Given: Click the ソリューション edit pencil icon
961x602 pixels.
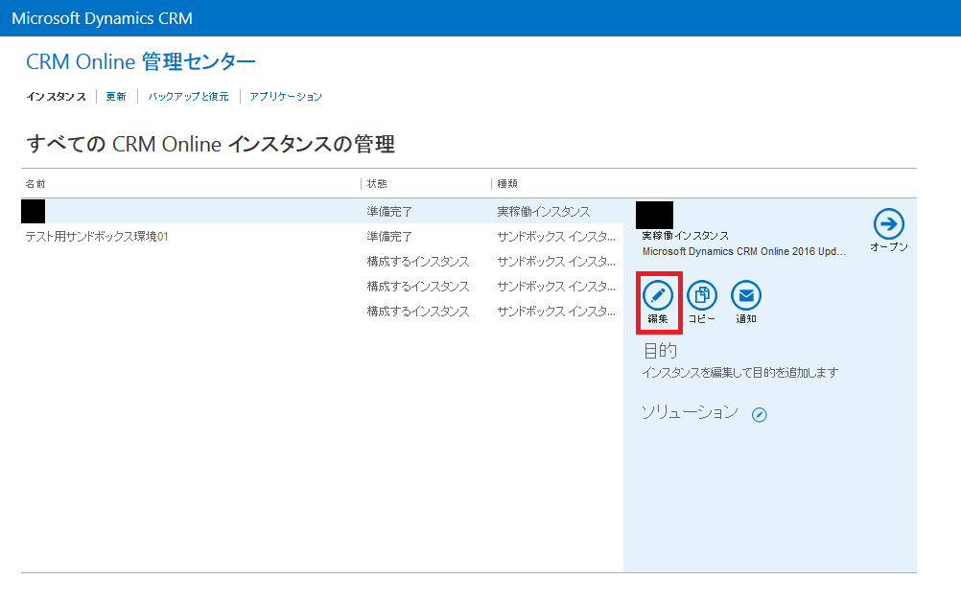Looking at the screenshot, I should (760, 415).
